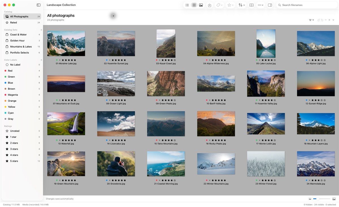Adjust the thumbnail size slider

[x=321, y=199]
